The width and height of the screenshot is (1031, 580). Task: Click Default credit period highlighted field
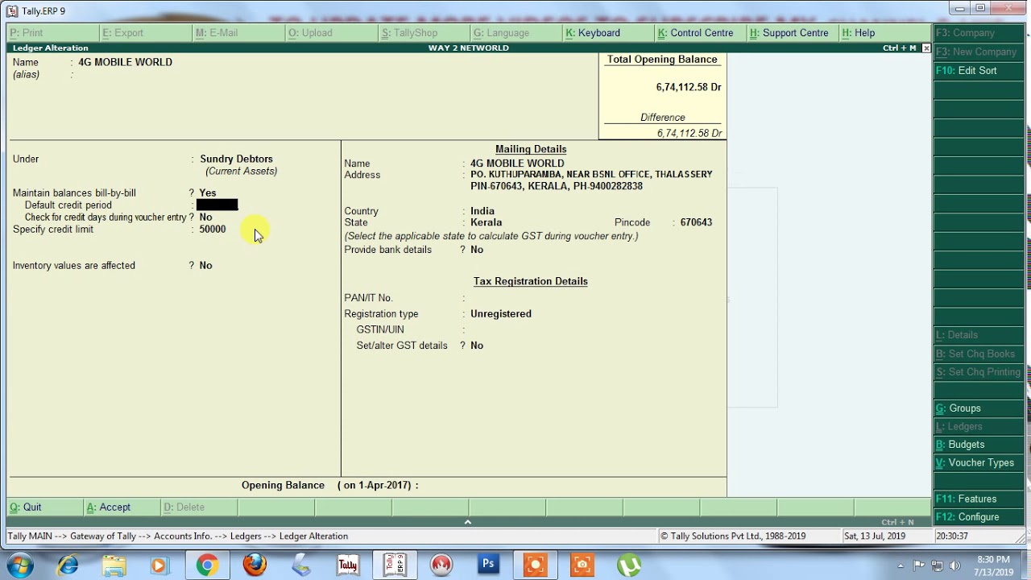point(217,205)
